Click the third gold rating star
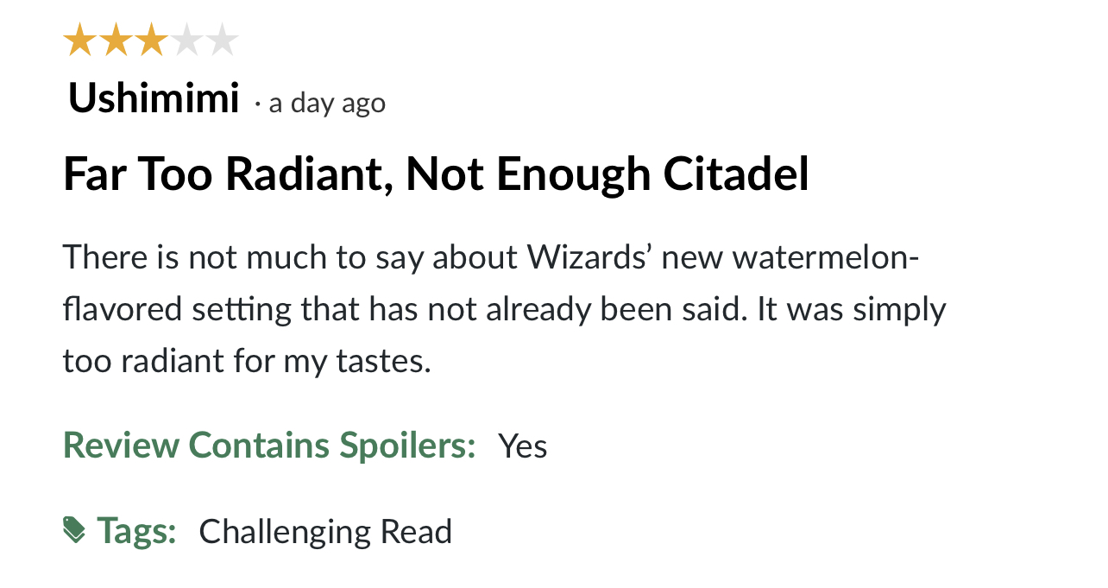 click(151, 41)
